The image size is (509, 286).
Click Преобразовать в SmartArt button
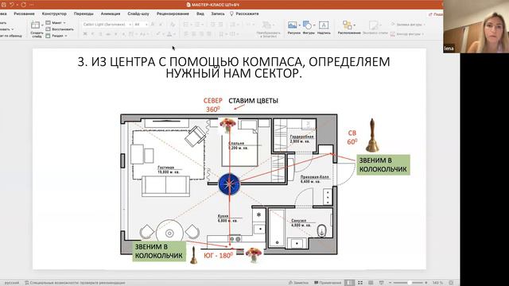point(268,29)
